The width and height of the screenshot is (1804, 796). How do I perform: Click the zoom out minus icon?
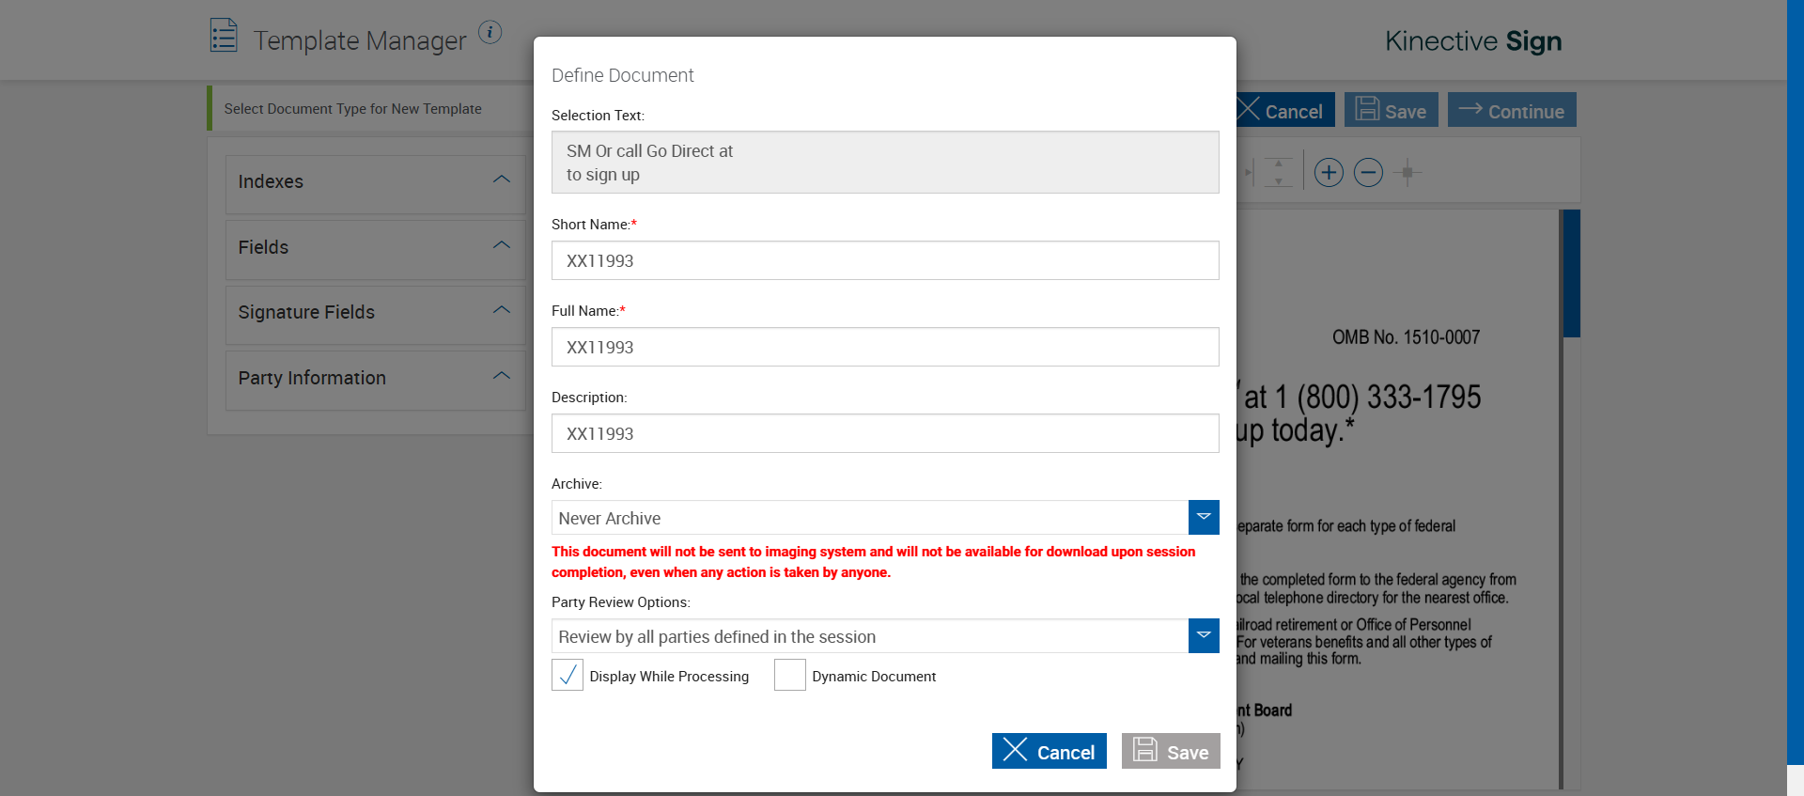[1368, 173]
